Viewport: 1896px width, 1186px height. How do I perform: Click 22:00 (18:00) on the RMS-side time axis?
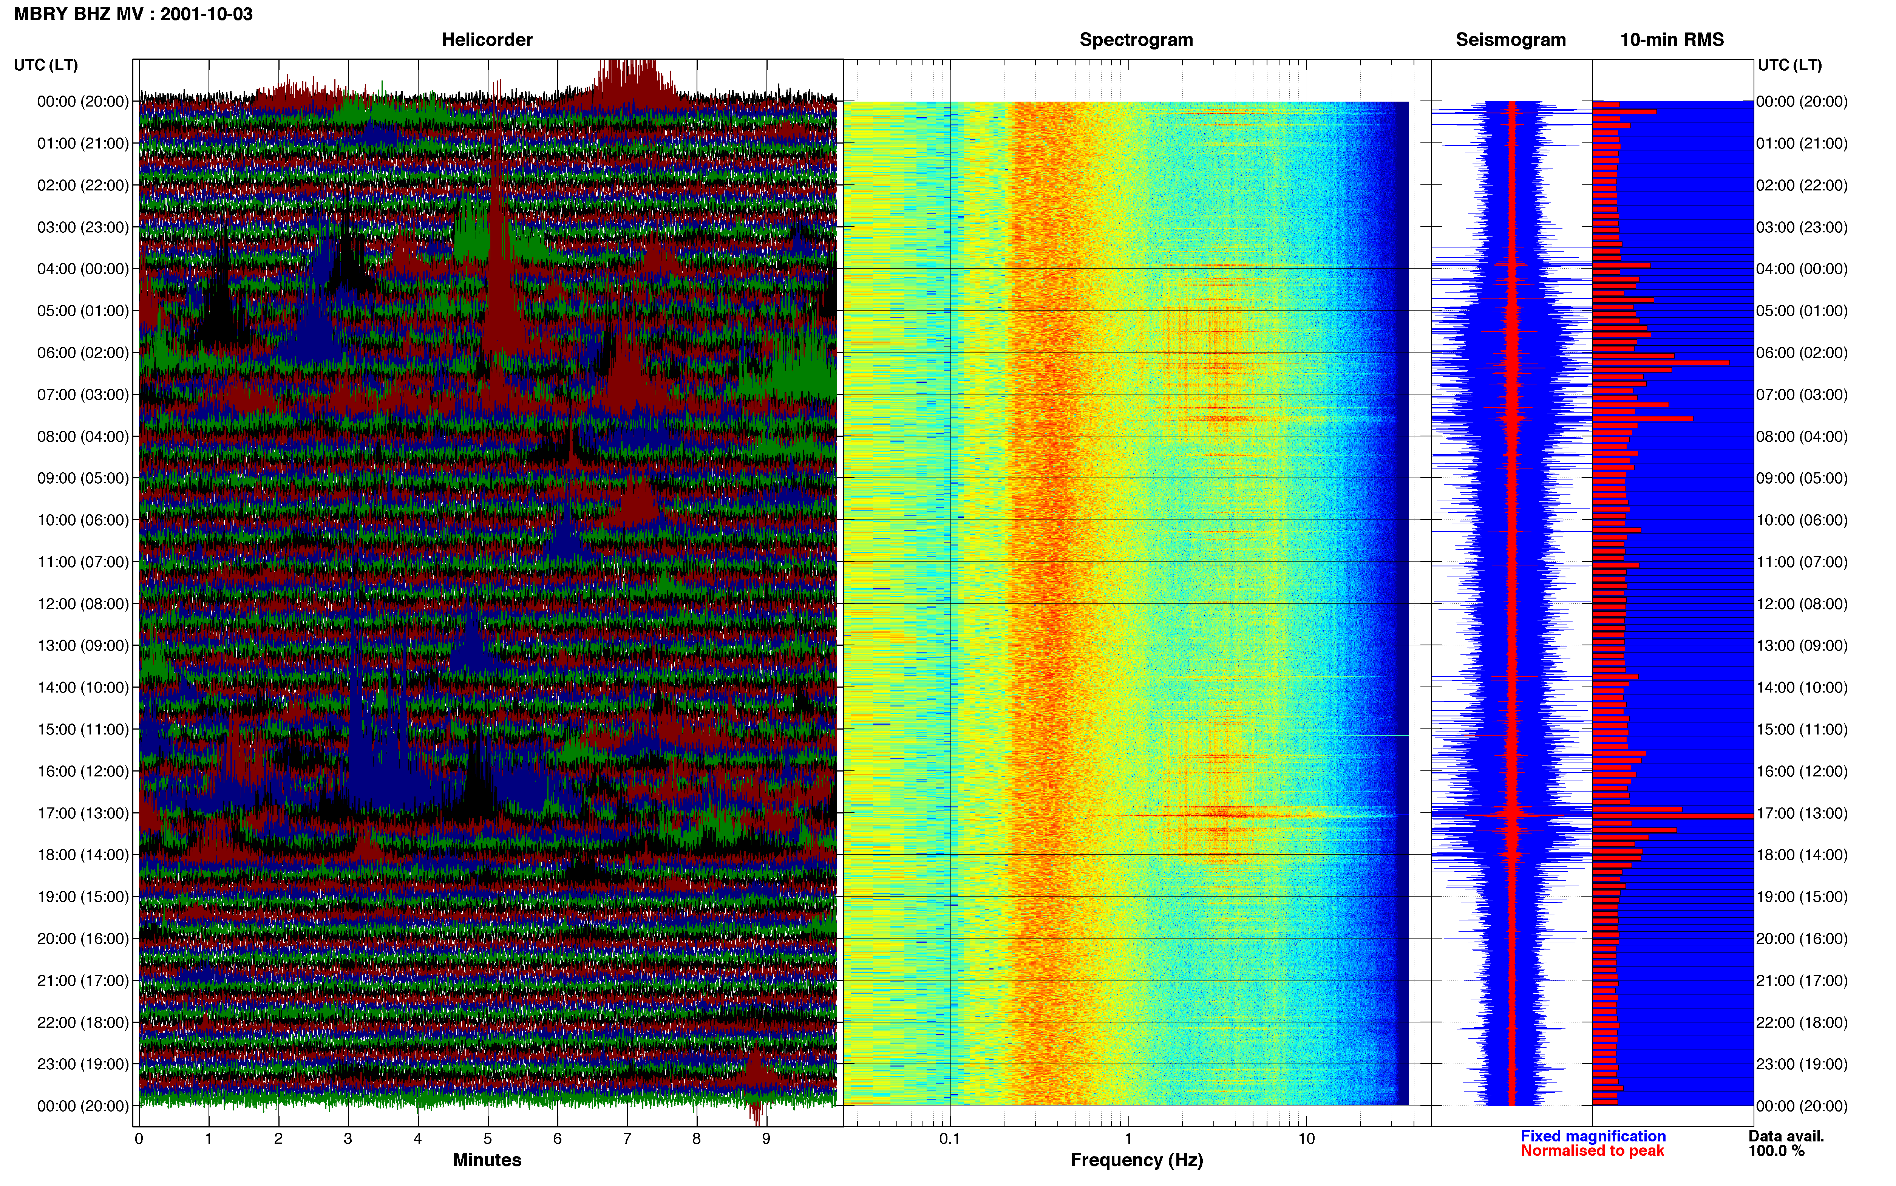coord(1802,1022)
